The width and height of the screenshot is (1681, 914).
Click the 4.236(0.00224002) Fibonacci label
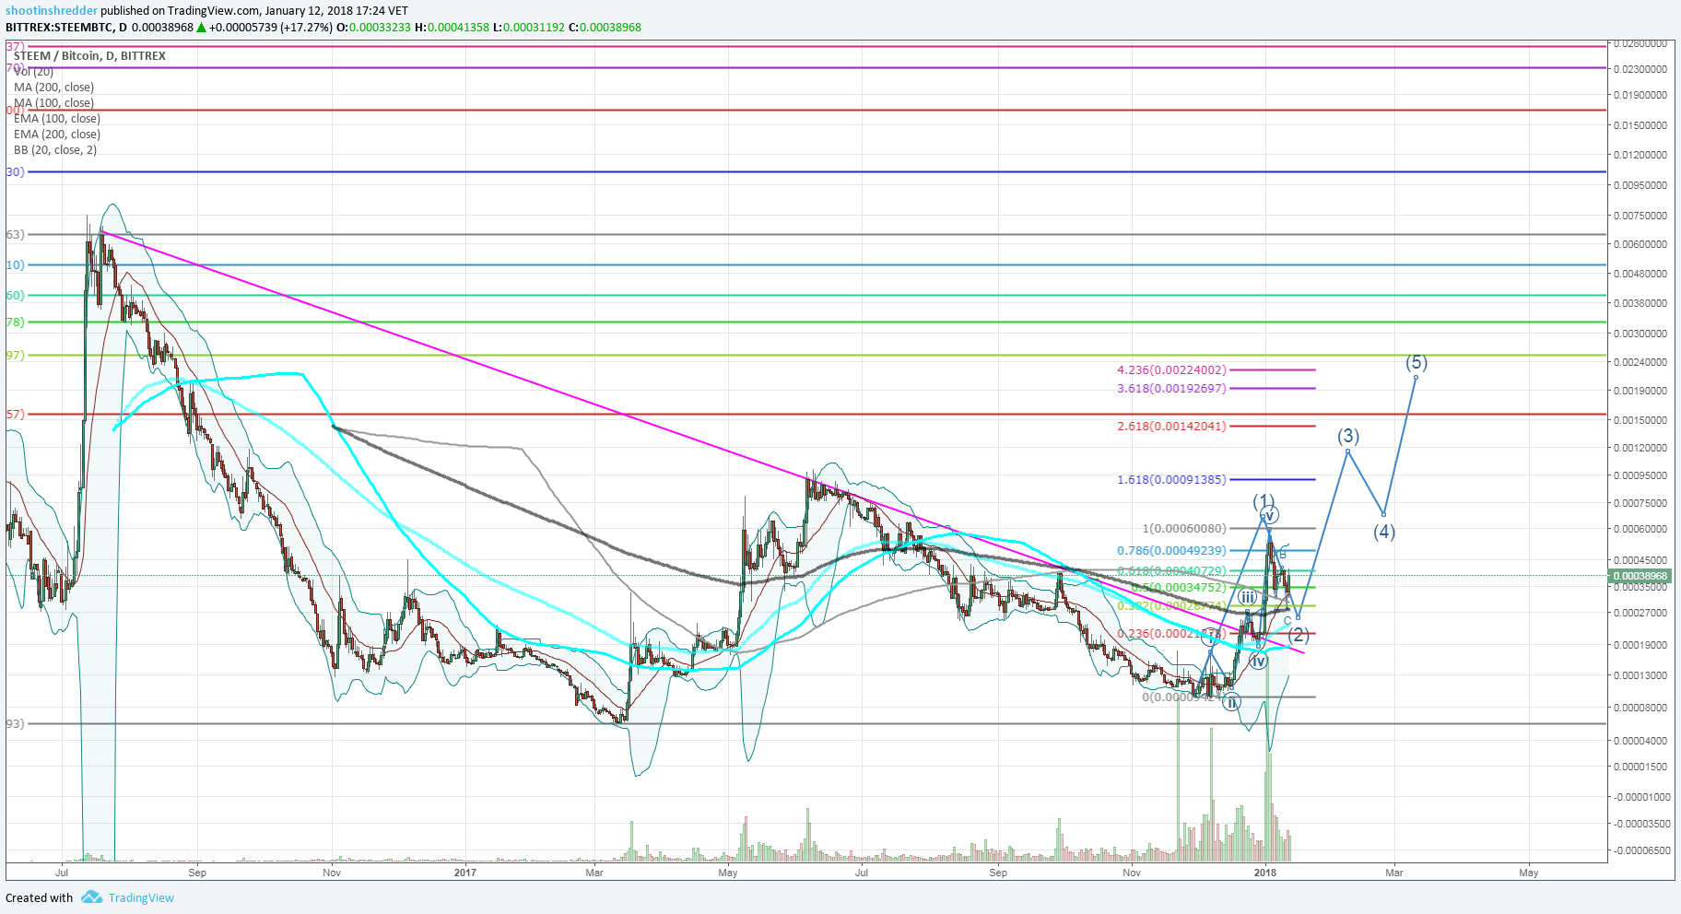click(1171, 370)
